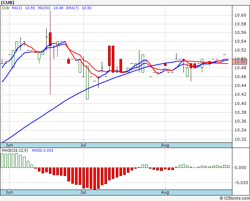Click the 10.46 price axis label
This screenshot has height=201, width=250.
coord(240,77)
